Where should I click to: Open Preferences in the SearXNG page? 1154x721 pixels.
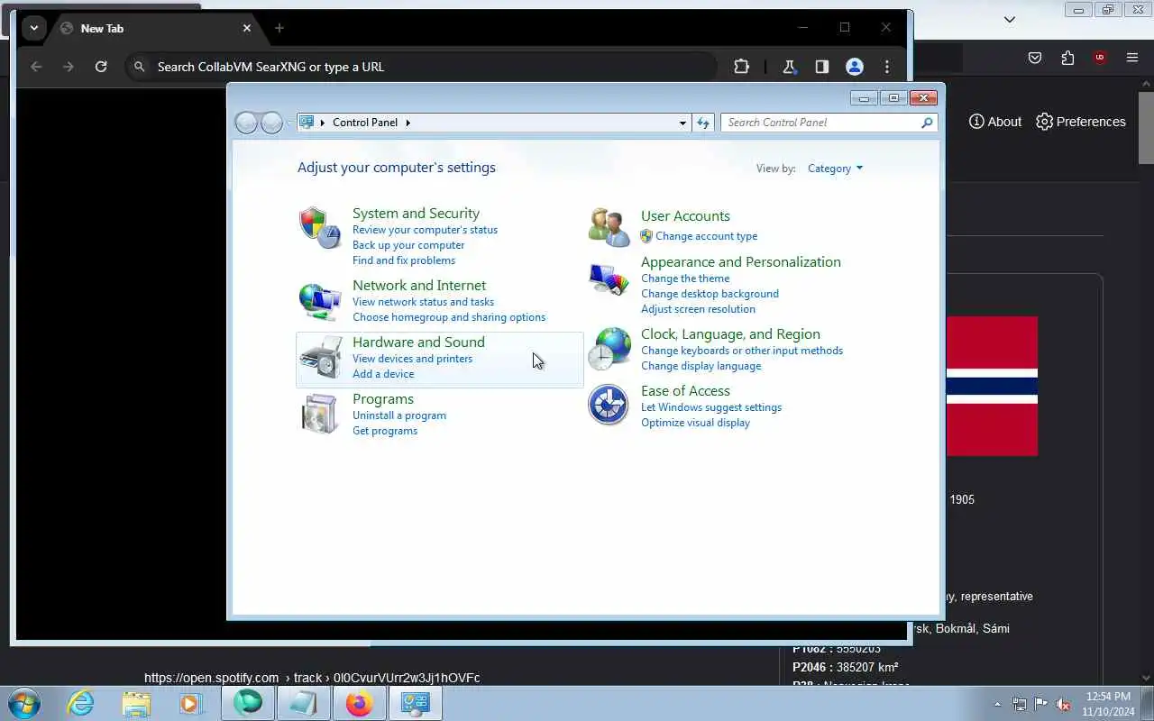point(1081,122)
